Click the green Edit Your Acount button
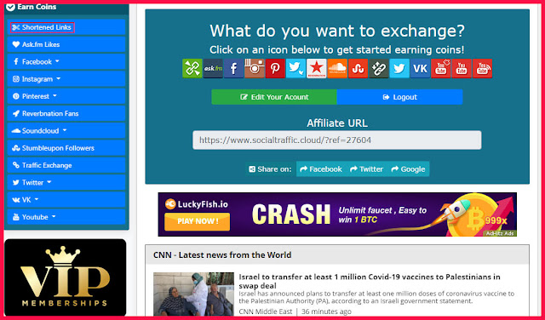 point(274,97)
